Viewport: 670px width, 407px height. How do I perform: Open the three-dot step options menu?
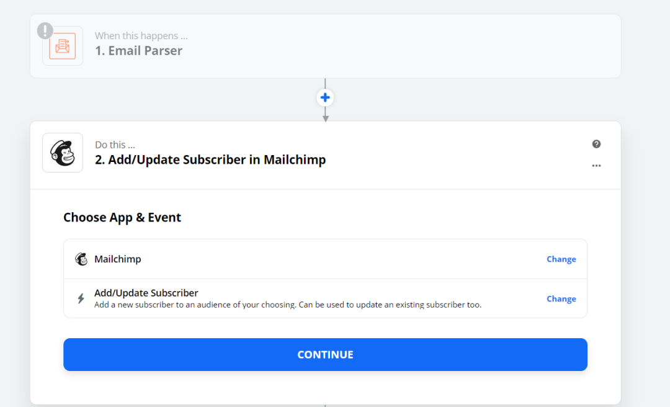tap(597, 166)
